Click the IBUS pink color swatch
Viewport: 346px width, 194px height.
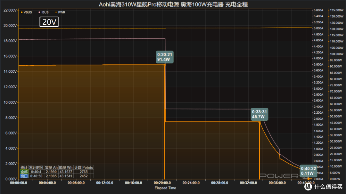39,12
